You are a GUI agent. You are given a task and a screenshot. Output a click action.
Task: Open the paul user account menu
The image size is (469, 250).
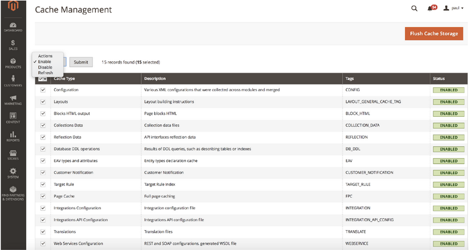[x=454, y=8]
